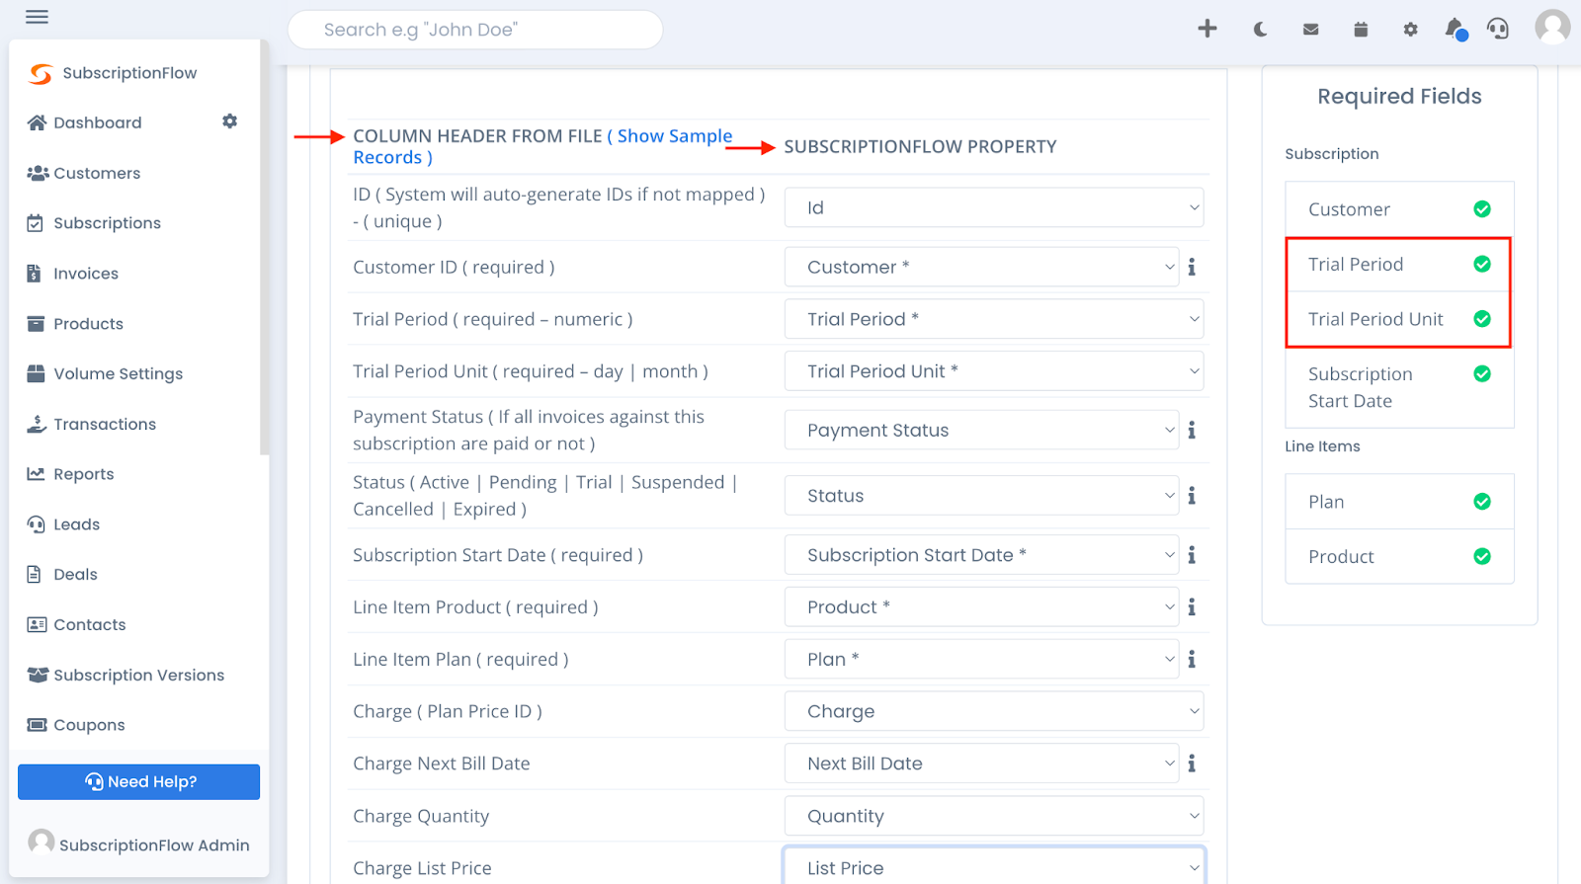
Task: Click the Customer required-field checkmark
Action: click(x=1481, y=208)
